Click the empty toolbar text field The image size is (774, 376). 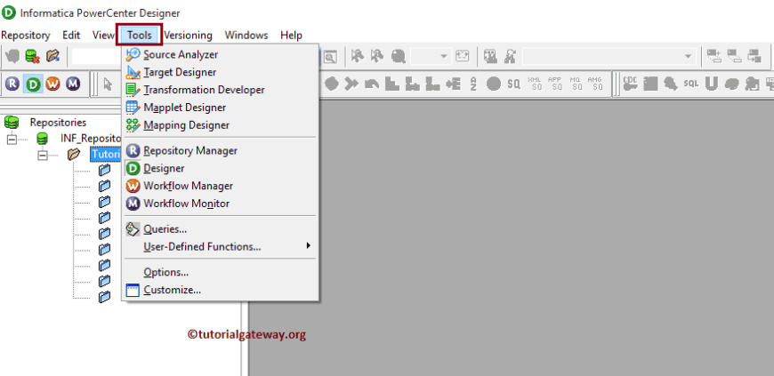tap(97, 56)
